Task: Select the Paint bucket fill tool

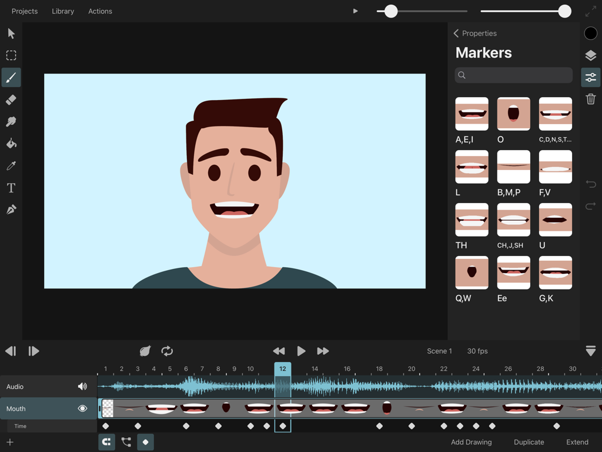Action: tap(11, 143)
